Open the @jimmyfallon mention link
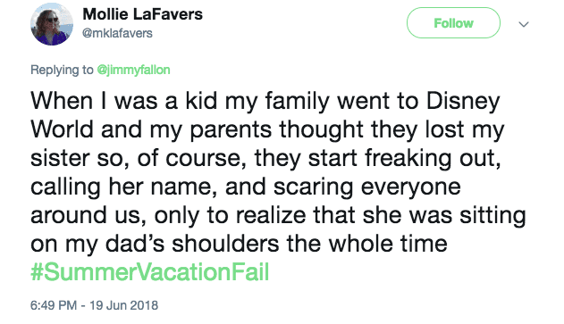This screenshot has height=324, width=564. 133,70
